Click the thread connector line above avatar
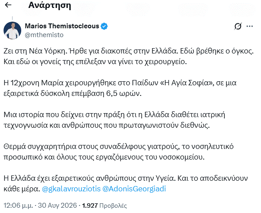Image resolution: width=261 pixels, height=213 pixels. [12, 18]
